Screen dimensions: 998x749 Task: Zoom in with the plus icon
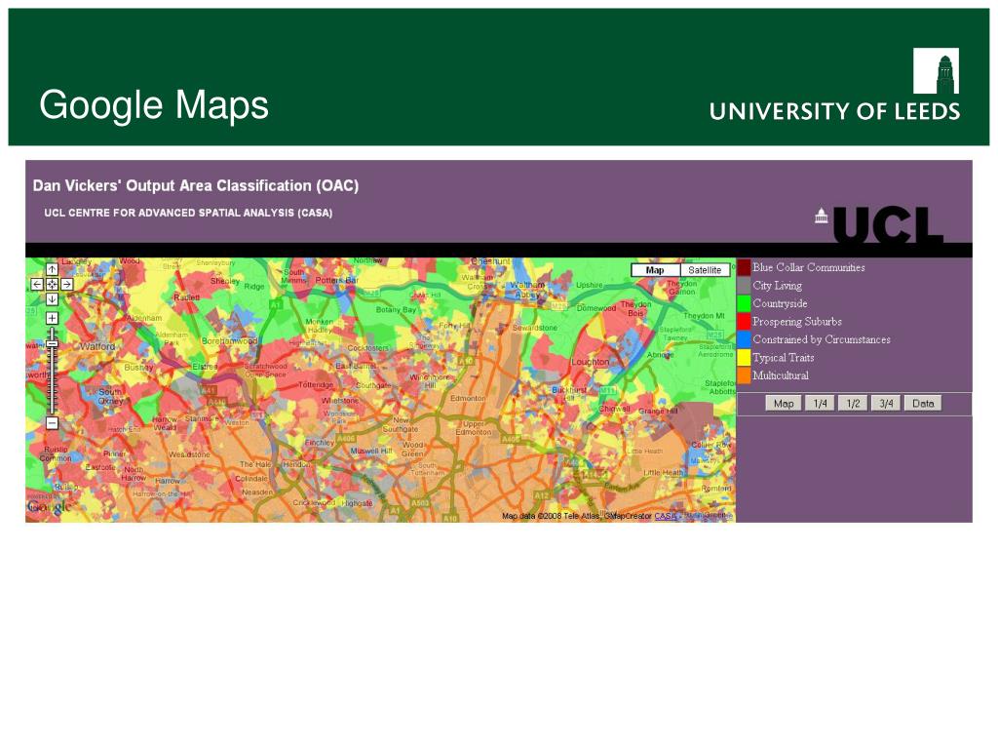53,318
